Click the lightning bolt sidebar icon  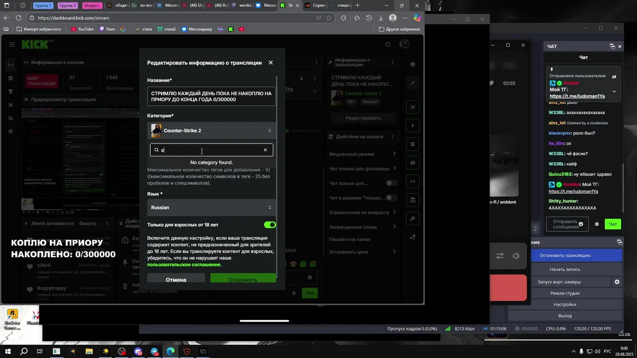pyautogui.click(x=413, y=126)
